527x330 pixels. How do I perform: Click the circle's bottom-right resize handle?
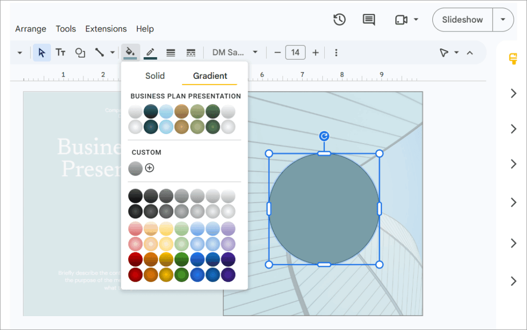click(x=379, y=265)
